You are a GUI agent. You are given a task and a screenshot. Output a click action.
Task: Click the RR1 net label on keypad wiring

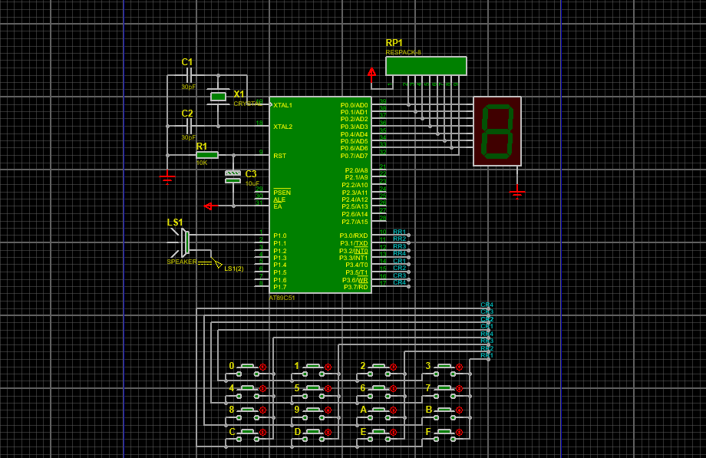[x=487, y=355]
